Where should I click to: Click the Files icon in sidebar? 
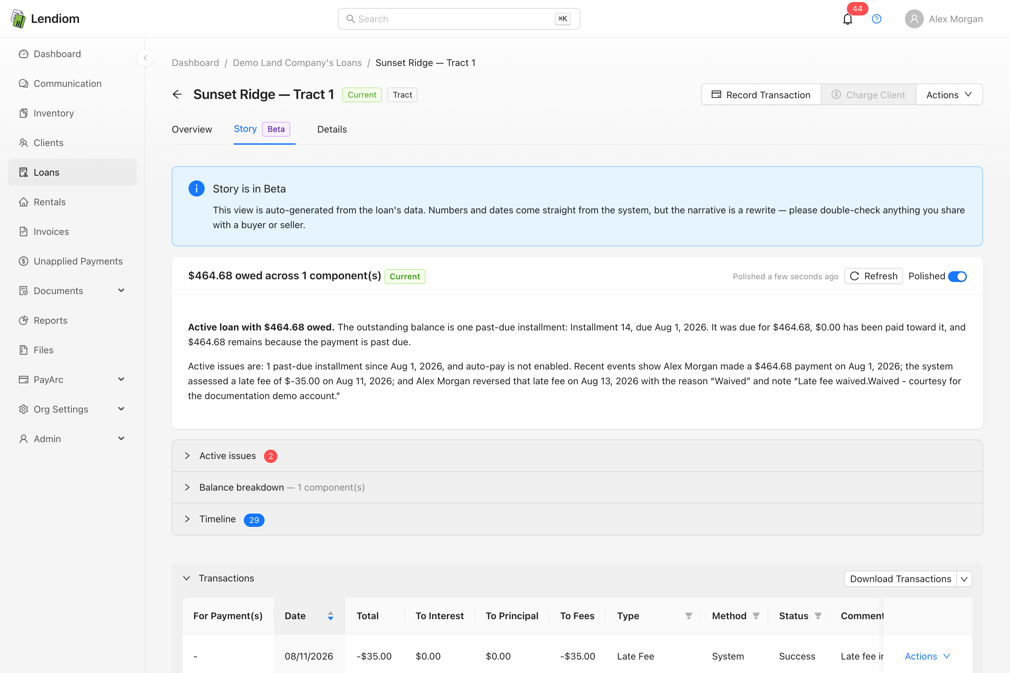[24, 350]
